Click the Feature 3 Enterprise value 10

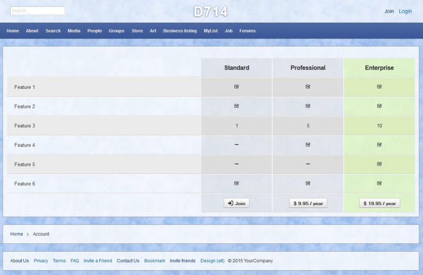379,126
